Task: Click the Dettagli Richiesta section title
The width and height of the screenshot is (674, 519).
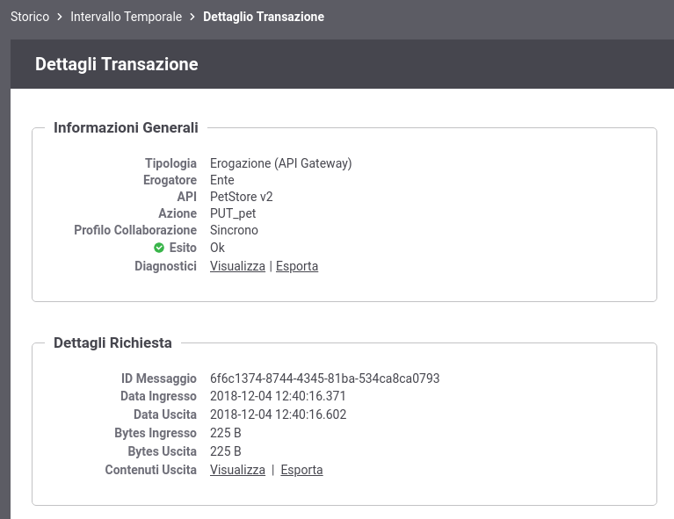Action: [112, 342]
